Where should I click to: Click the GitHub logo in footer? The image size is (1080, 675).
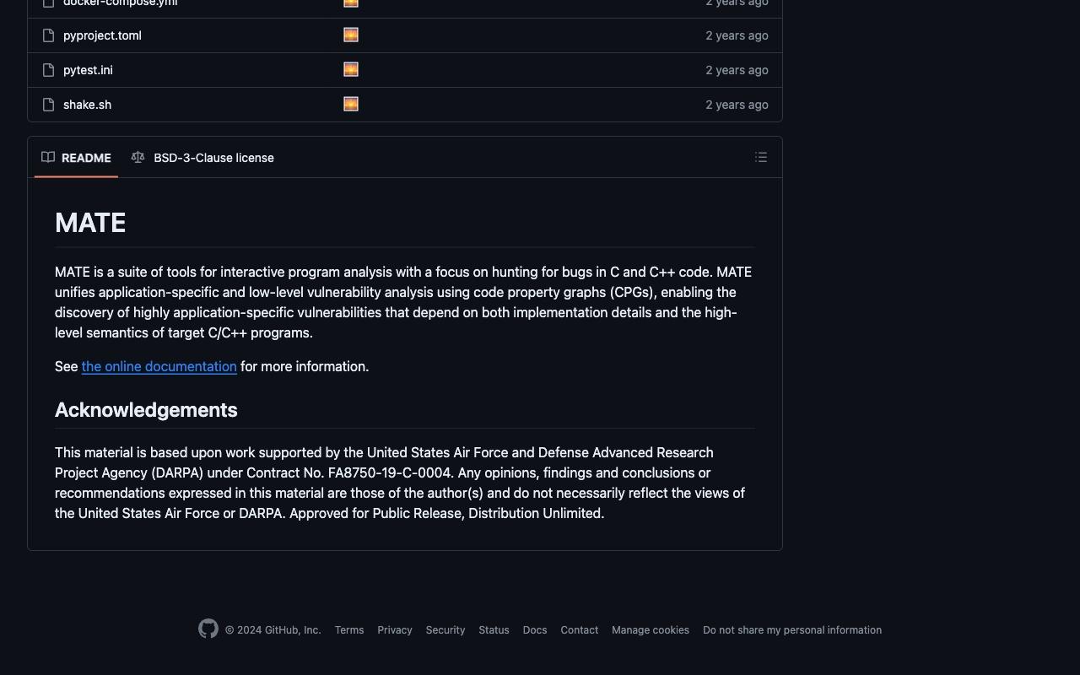click(x=208, y=629)
